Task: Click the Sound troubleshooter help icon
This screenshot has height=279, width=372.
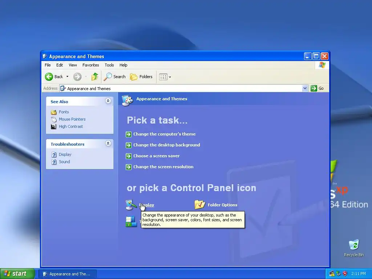Action: 54,162
